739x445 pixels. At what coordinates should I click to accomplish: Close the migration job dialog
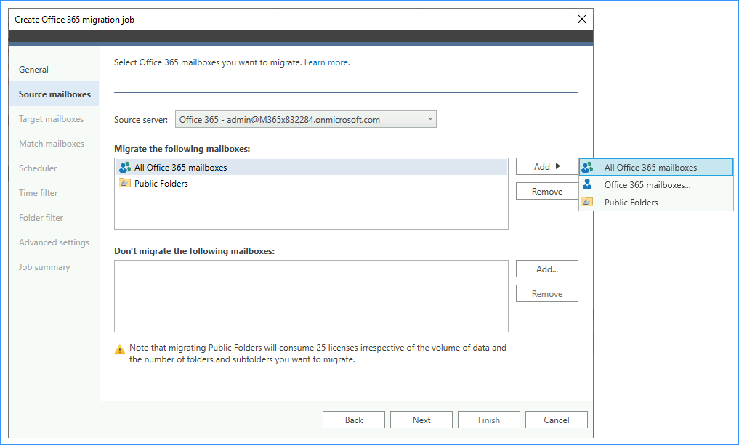[x=582, y=19]
